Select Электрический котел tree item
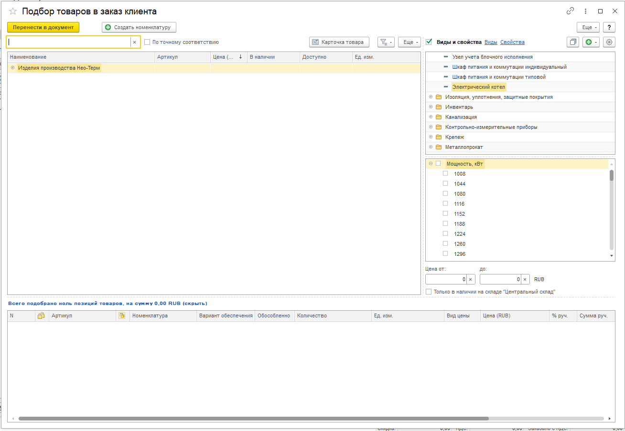Image resolution: width=625 pixels, height=431 pixels. pos(478,87)
